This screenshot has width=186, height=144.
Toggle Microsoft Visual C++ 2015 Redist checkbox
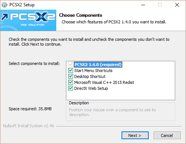70,82
